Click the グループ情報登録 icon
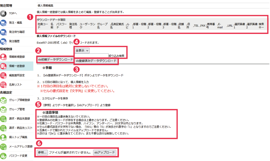 click(x=4, y=100)
